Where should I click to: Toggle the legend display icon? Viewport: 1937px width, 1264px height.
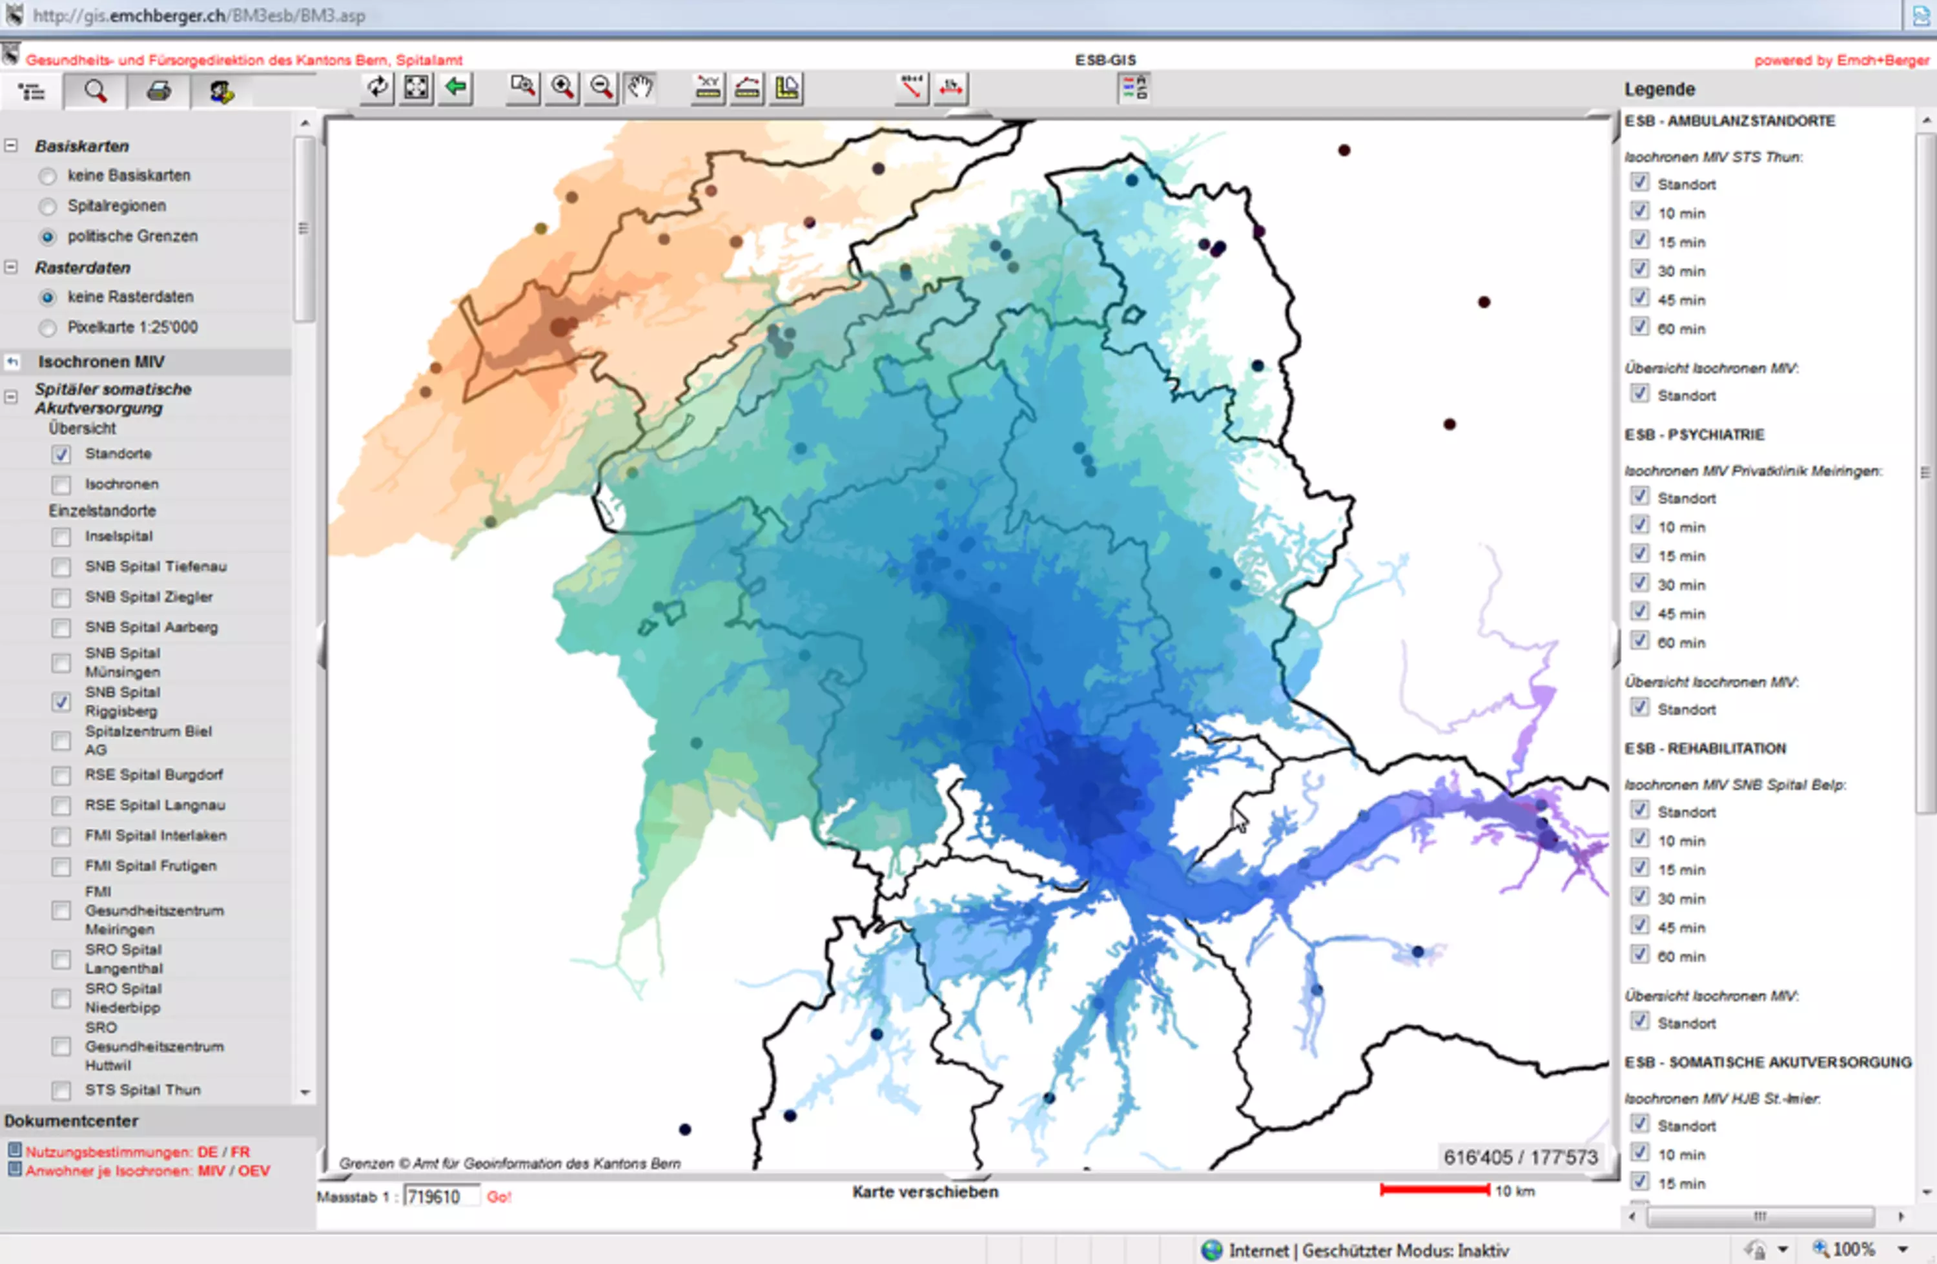click(1134, 88)
